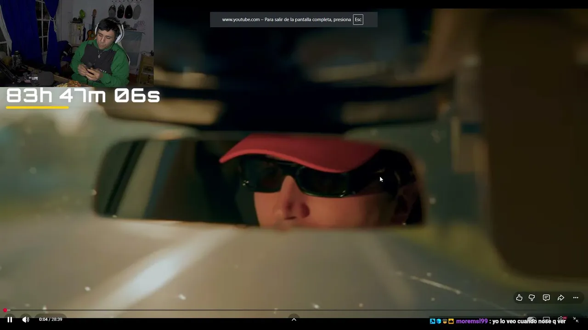Click the www.youtube.com fullscreen notice text

(x=286, y=20)
